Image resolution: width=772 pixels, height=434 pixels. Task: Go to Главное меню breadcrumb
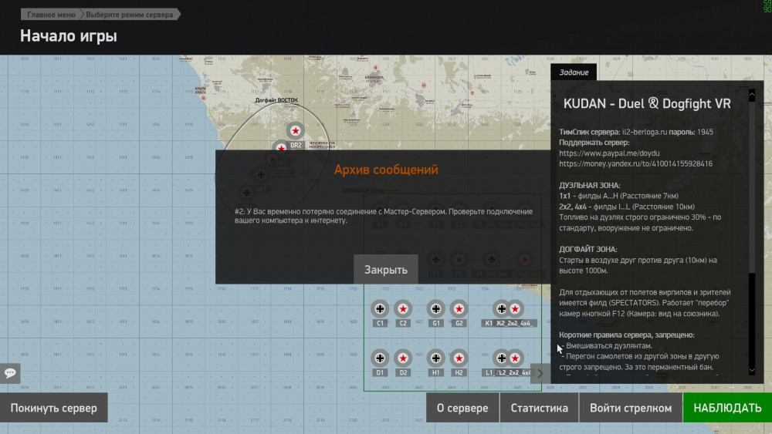click(51, 15)
